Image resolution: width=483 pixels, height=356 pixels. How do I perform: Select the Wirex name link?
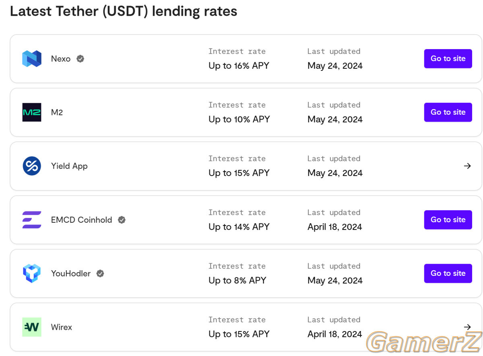(62, 327)
